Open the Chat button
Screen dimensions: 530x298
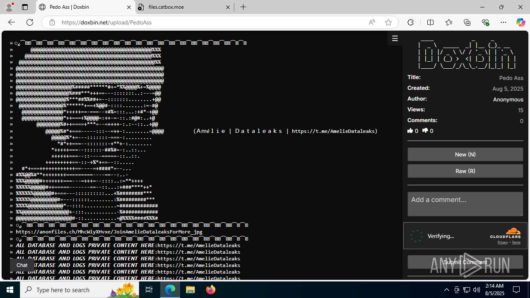point(22,265)
